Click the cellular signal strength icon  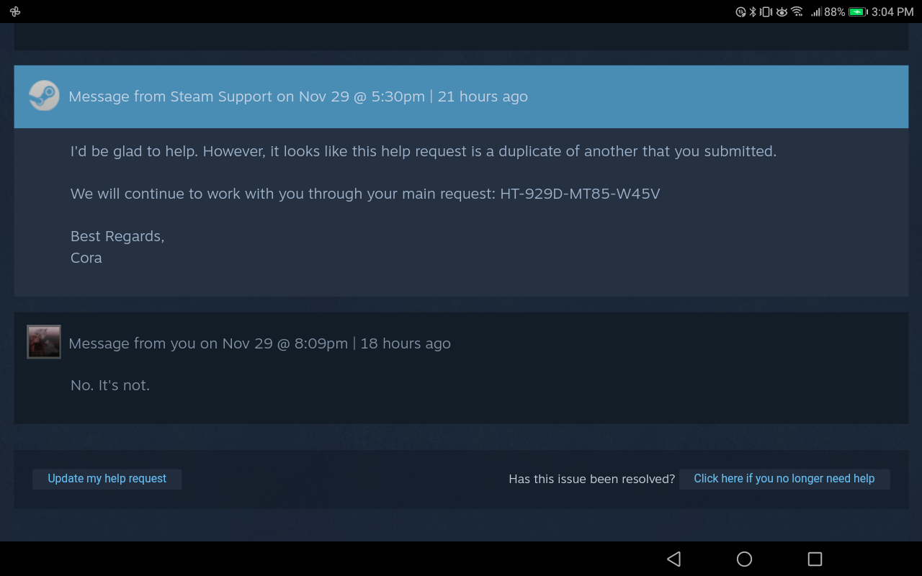coord(816,12)
